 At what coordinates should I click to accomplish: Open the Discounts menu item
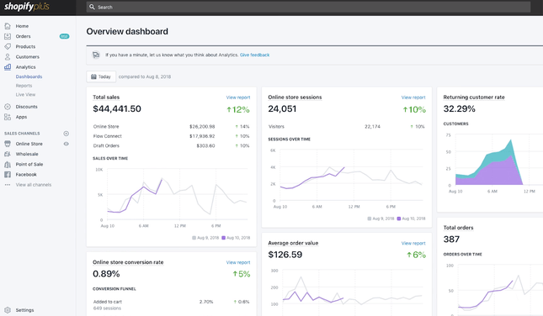click(26, 107)
